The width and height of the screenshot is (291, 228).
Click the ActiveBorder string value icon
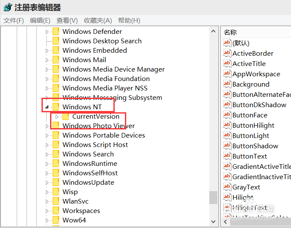coord(227,53)
